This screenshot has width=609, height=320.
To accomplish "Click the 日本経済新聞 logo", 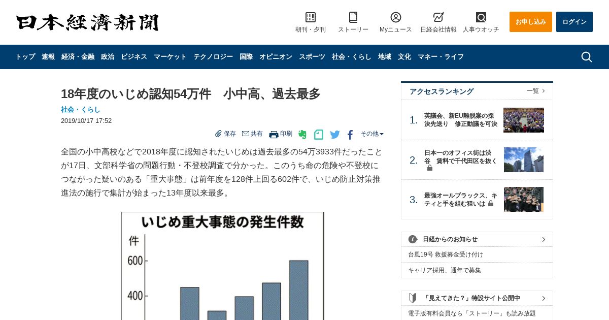I will [x=87, y=22].
